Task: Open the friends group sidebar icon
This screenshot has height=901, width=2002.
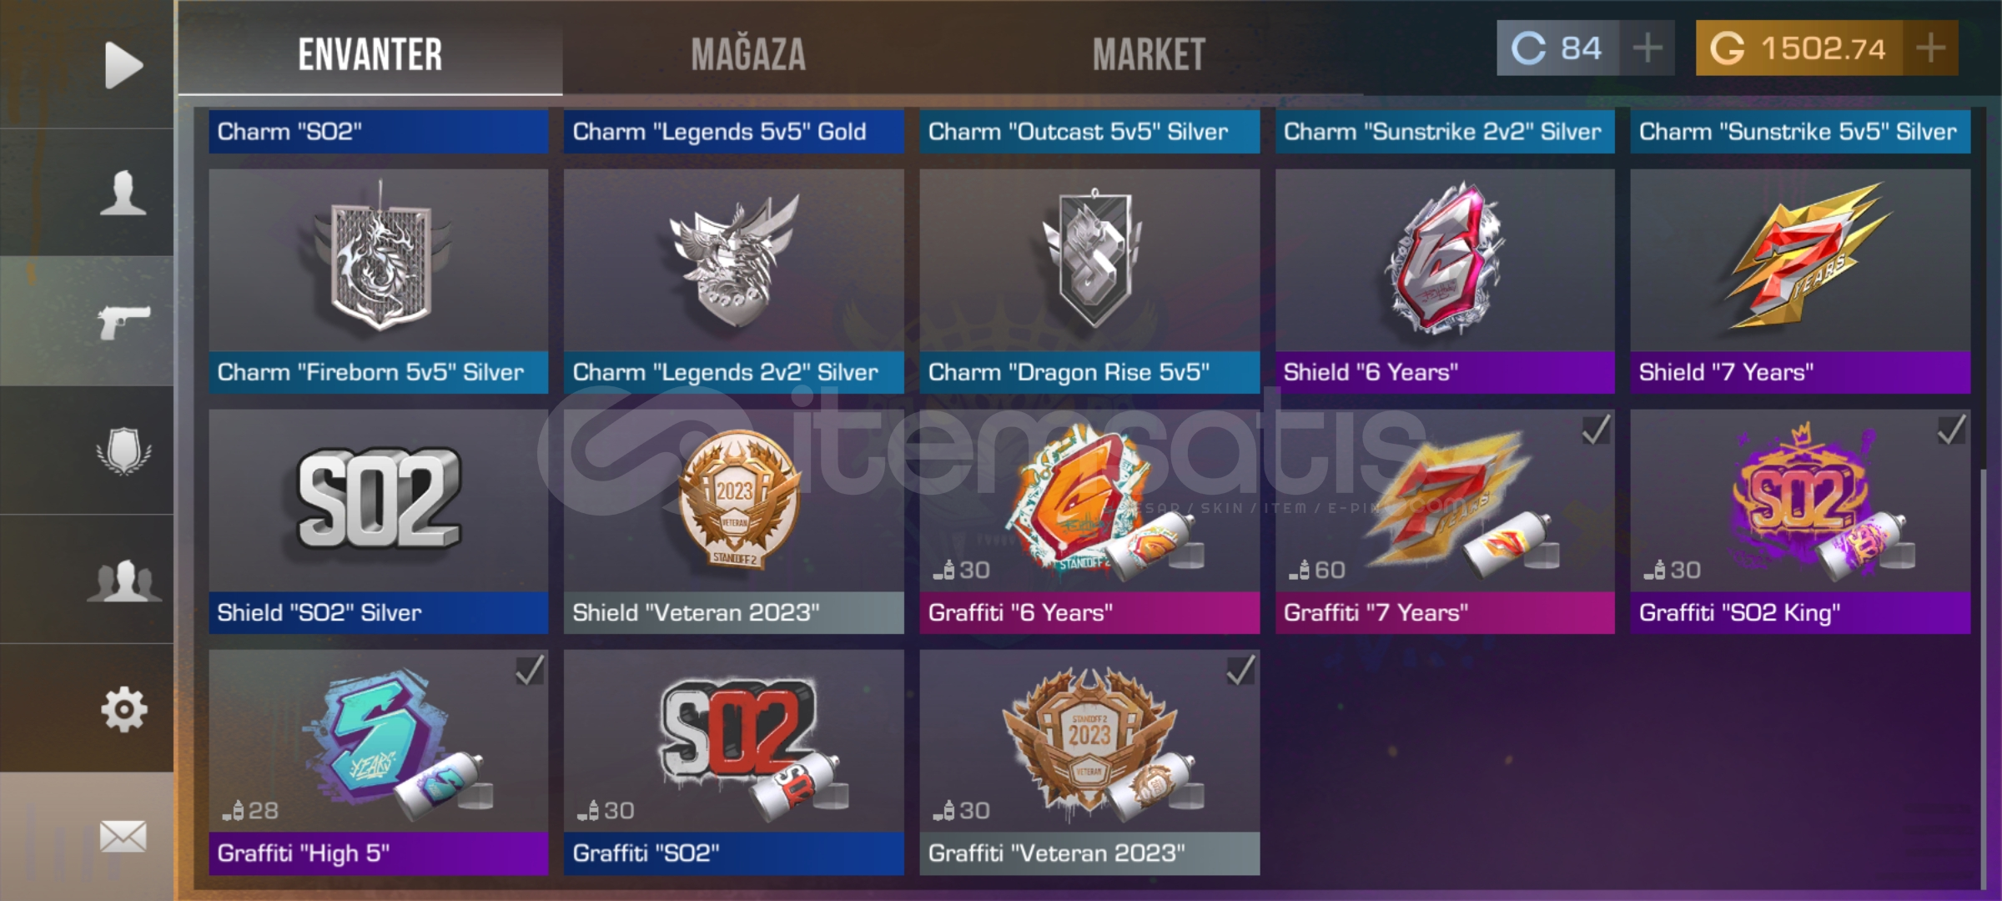Action: [x=123, y=580]
